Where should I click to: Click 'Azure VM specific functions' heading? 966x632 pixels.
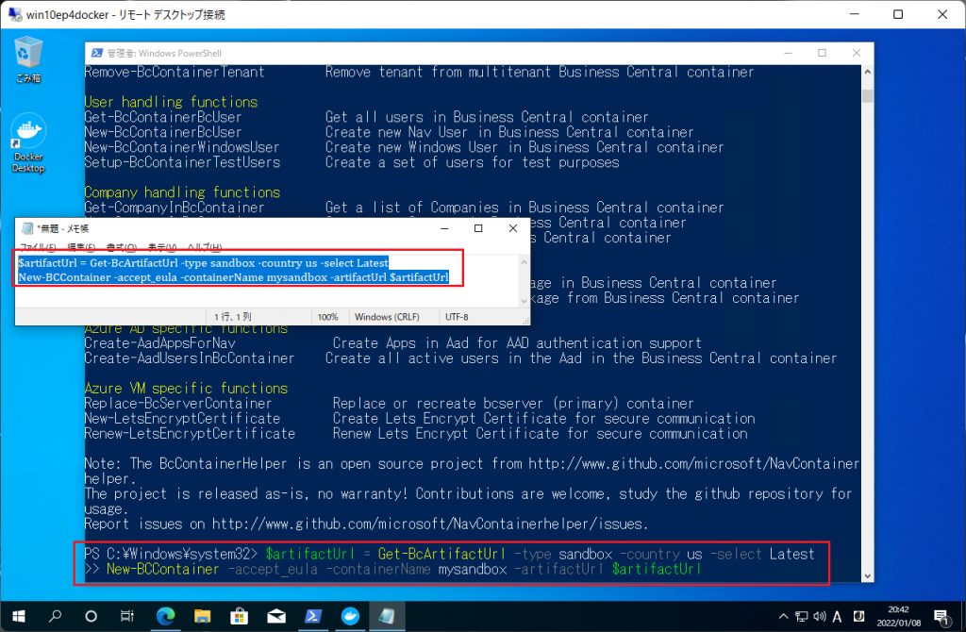(x=186, y=388)
